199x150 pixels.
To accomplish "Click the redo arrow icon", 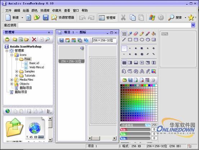I will pos(91,18).
